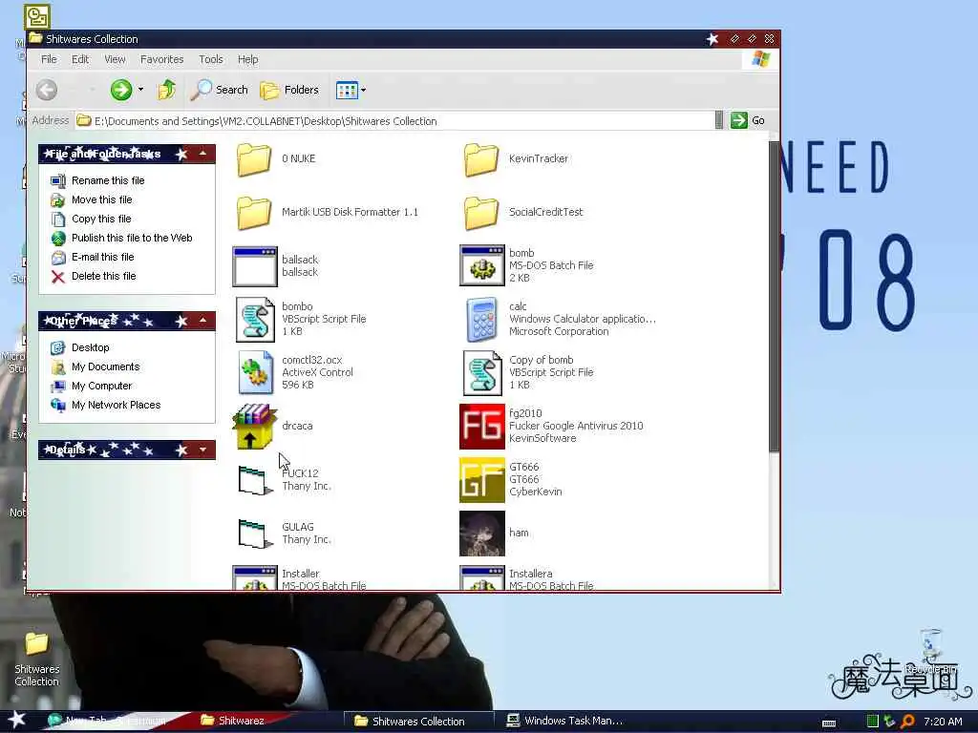Open My Documents in Other Places
This screenshot has height=733, width=978.
point(105,366)
